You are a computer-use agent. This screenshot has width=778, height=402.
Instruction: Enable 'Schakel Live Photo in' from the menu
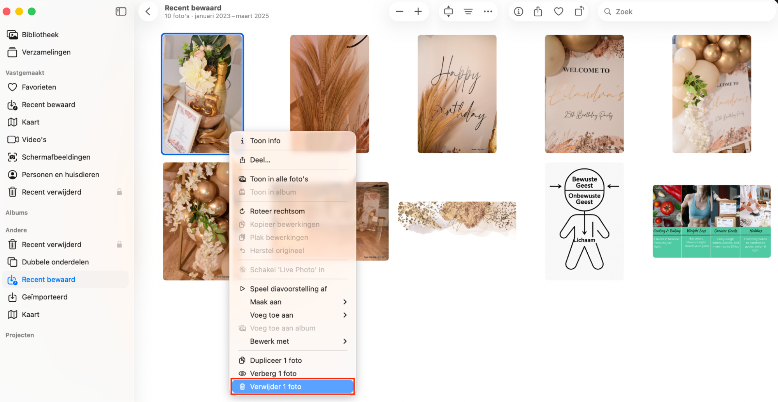[x=287, y=269]
